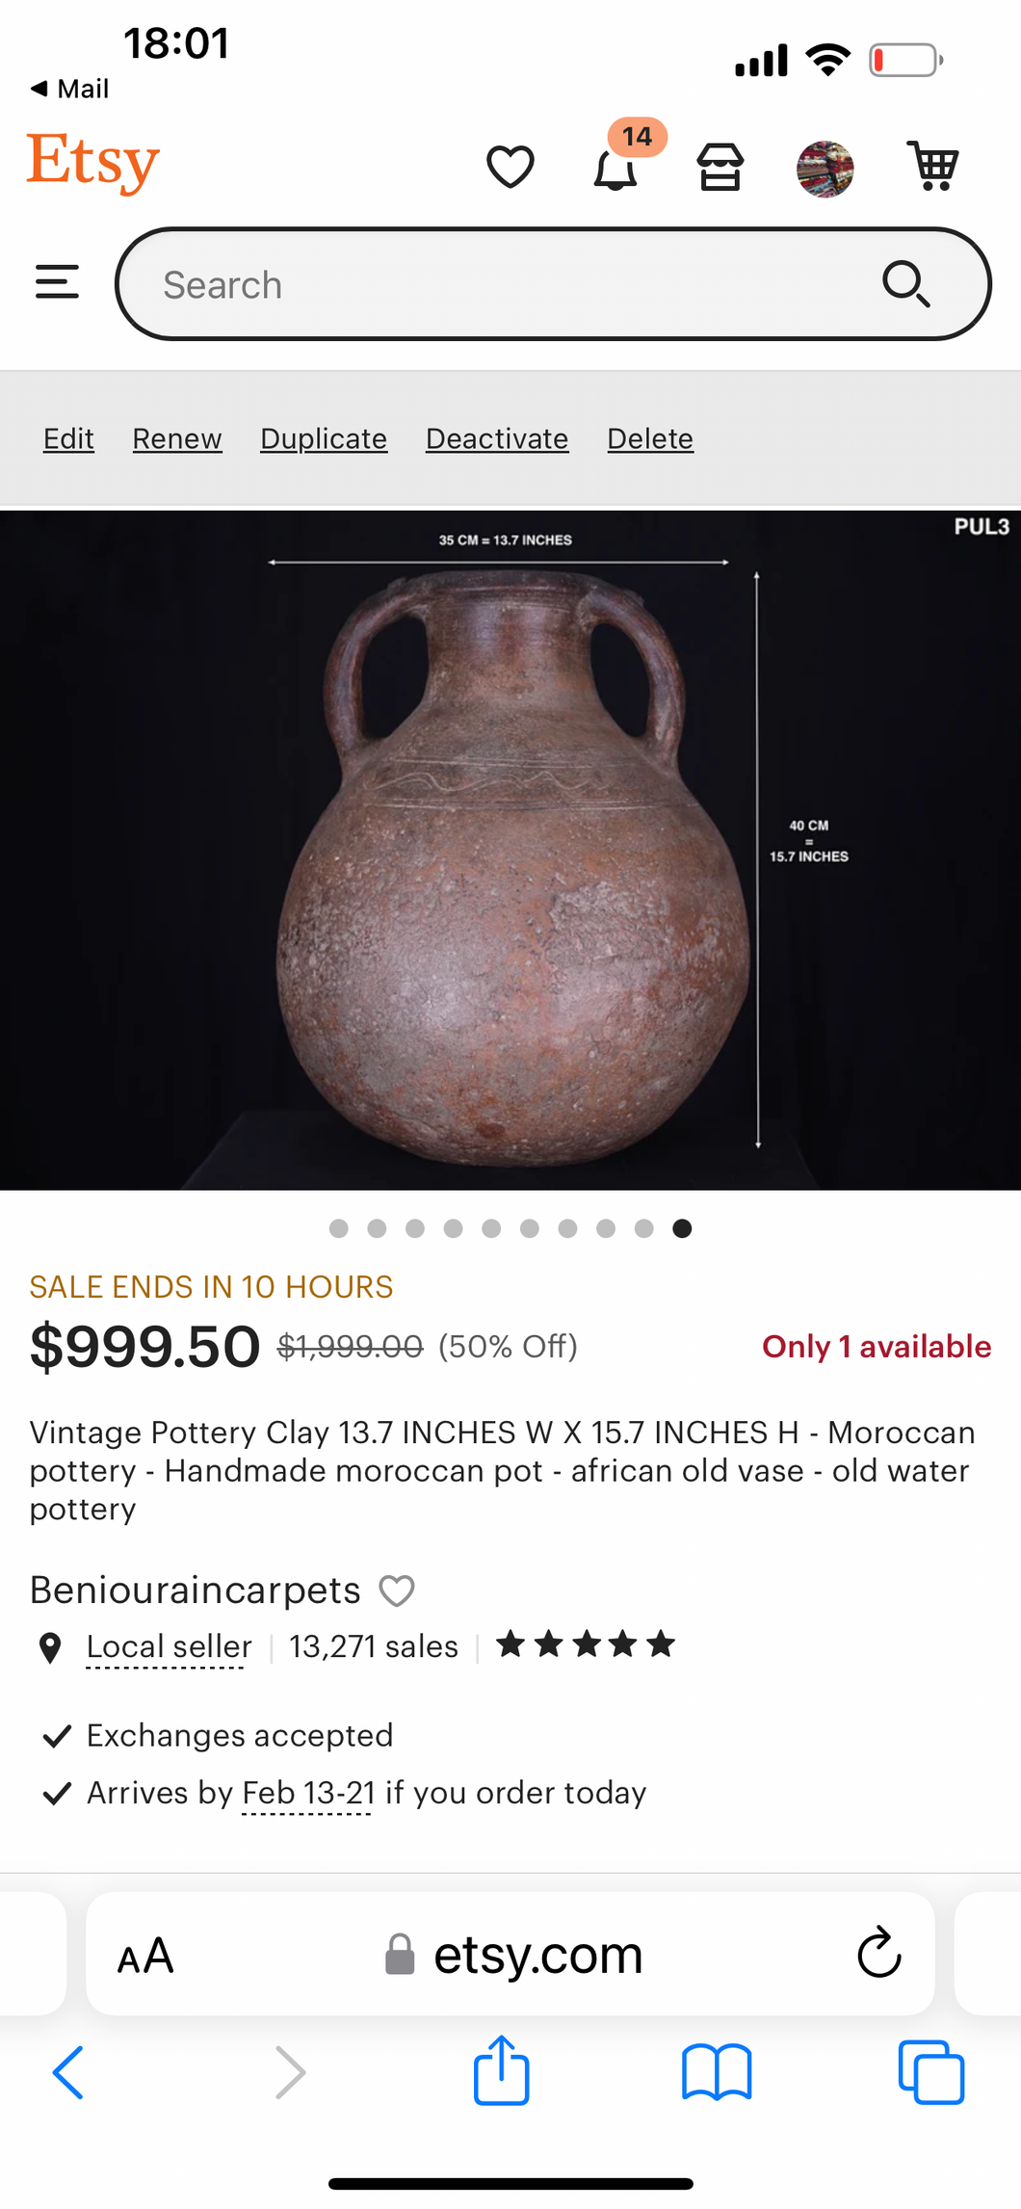Viewport: 1021px width, 2209px height.
Task: Expand the Feb 13-21 arrival estimate
Action: point(308,1793)
